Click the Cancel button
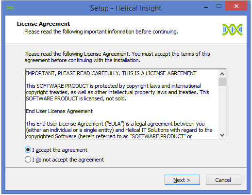This screenshot has width=252, height=195. pos(223,180)
